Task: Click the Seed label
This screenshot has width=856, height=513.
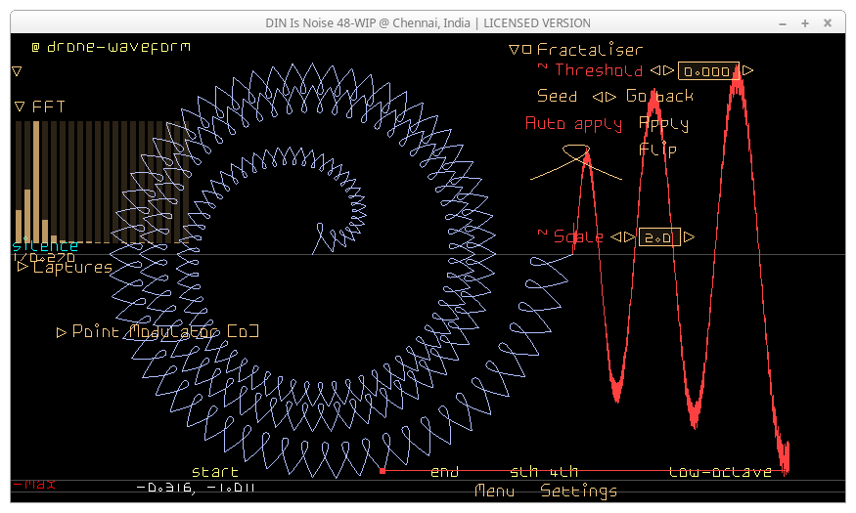Action: (557, 97)
